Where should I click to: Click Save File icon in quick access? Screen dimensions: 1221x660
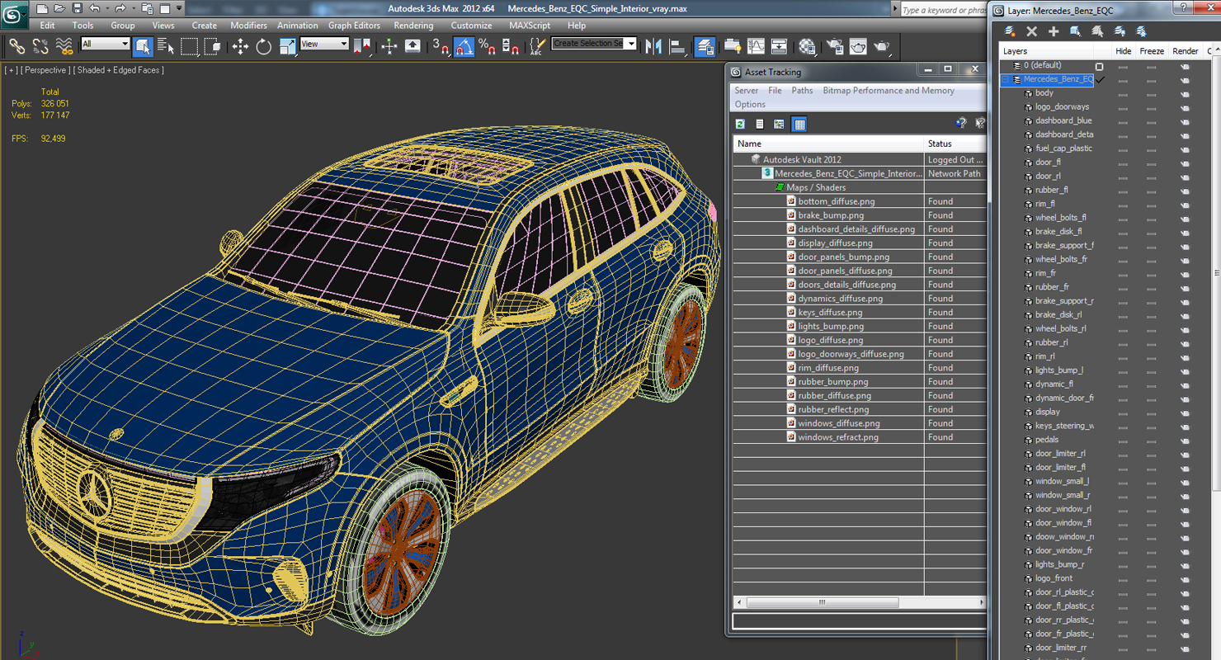coord(77,9)
